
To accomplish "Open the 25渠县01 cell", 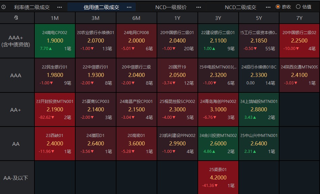I will tap(218, 177).
